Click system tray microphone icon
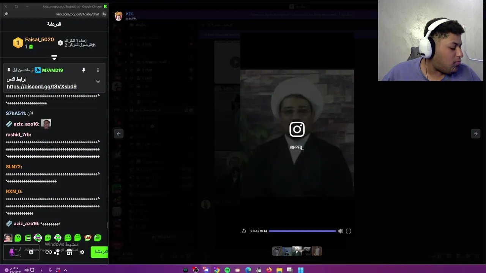This screenshot has height=273, width=486. pos(50,270)
